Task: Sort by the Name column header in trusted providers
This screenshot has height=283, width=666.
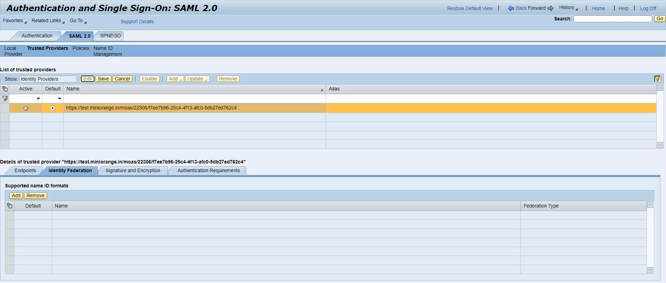Action: pos(194,89)
